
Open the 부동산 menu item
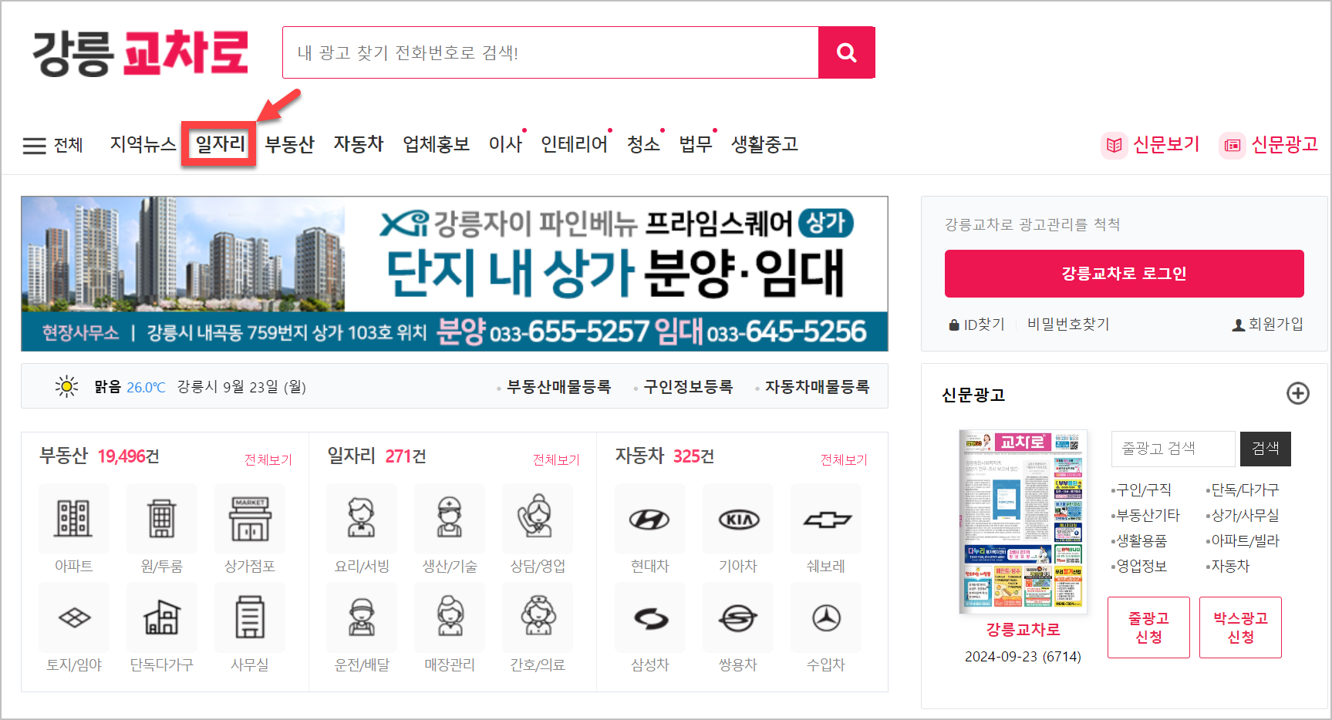pyautogui.click(x=290, y=144)
